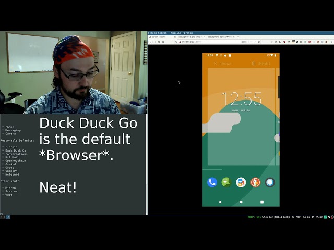Viewport: 334px width, 250px height.
Task: Click the 'F-Droid' list item
Action: pos(11,147)
